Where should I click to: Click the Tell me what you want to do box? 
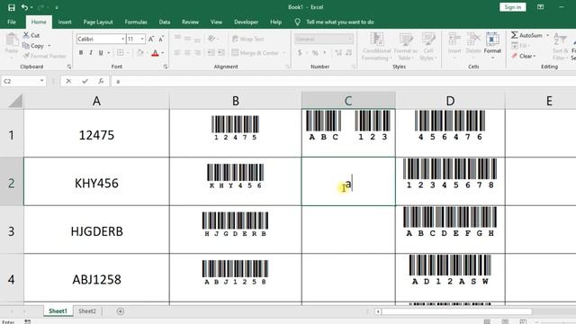coord(340,22)
